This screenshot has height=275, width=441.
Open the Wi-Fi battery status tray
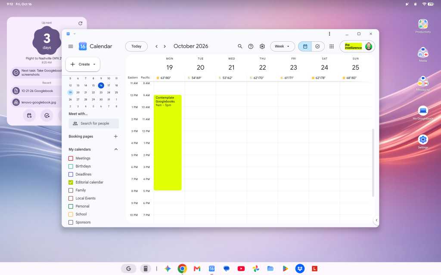coord(428,4)
